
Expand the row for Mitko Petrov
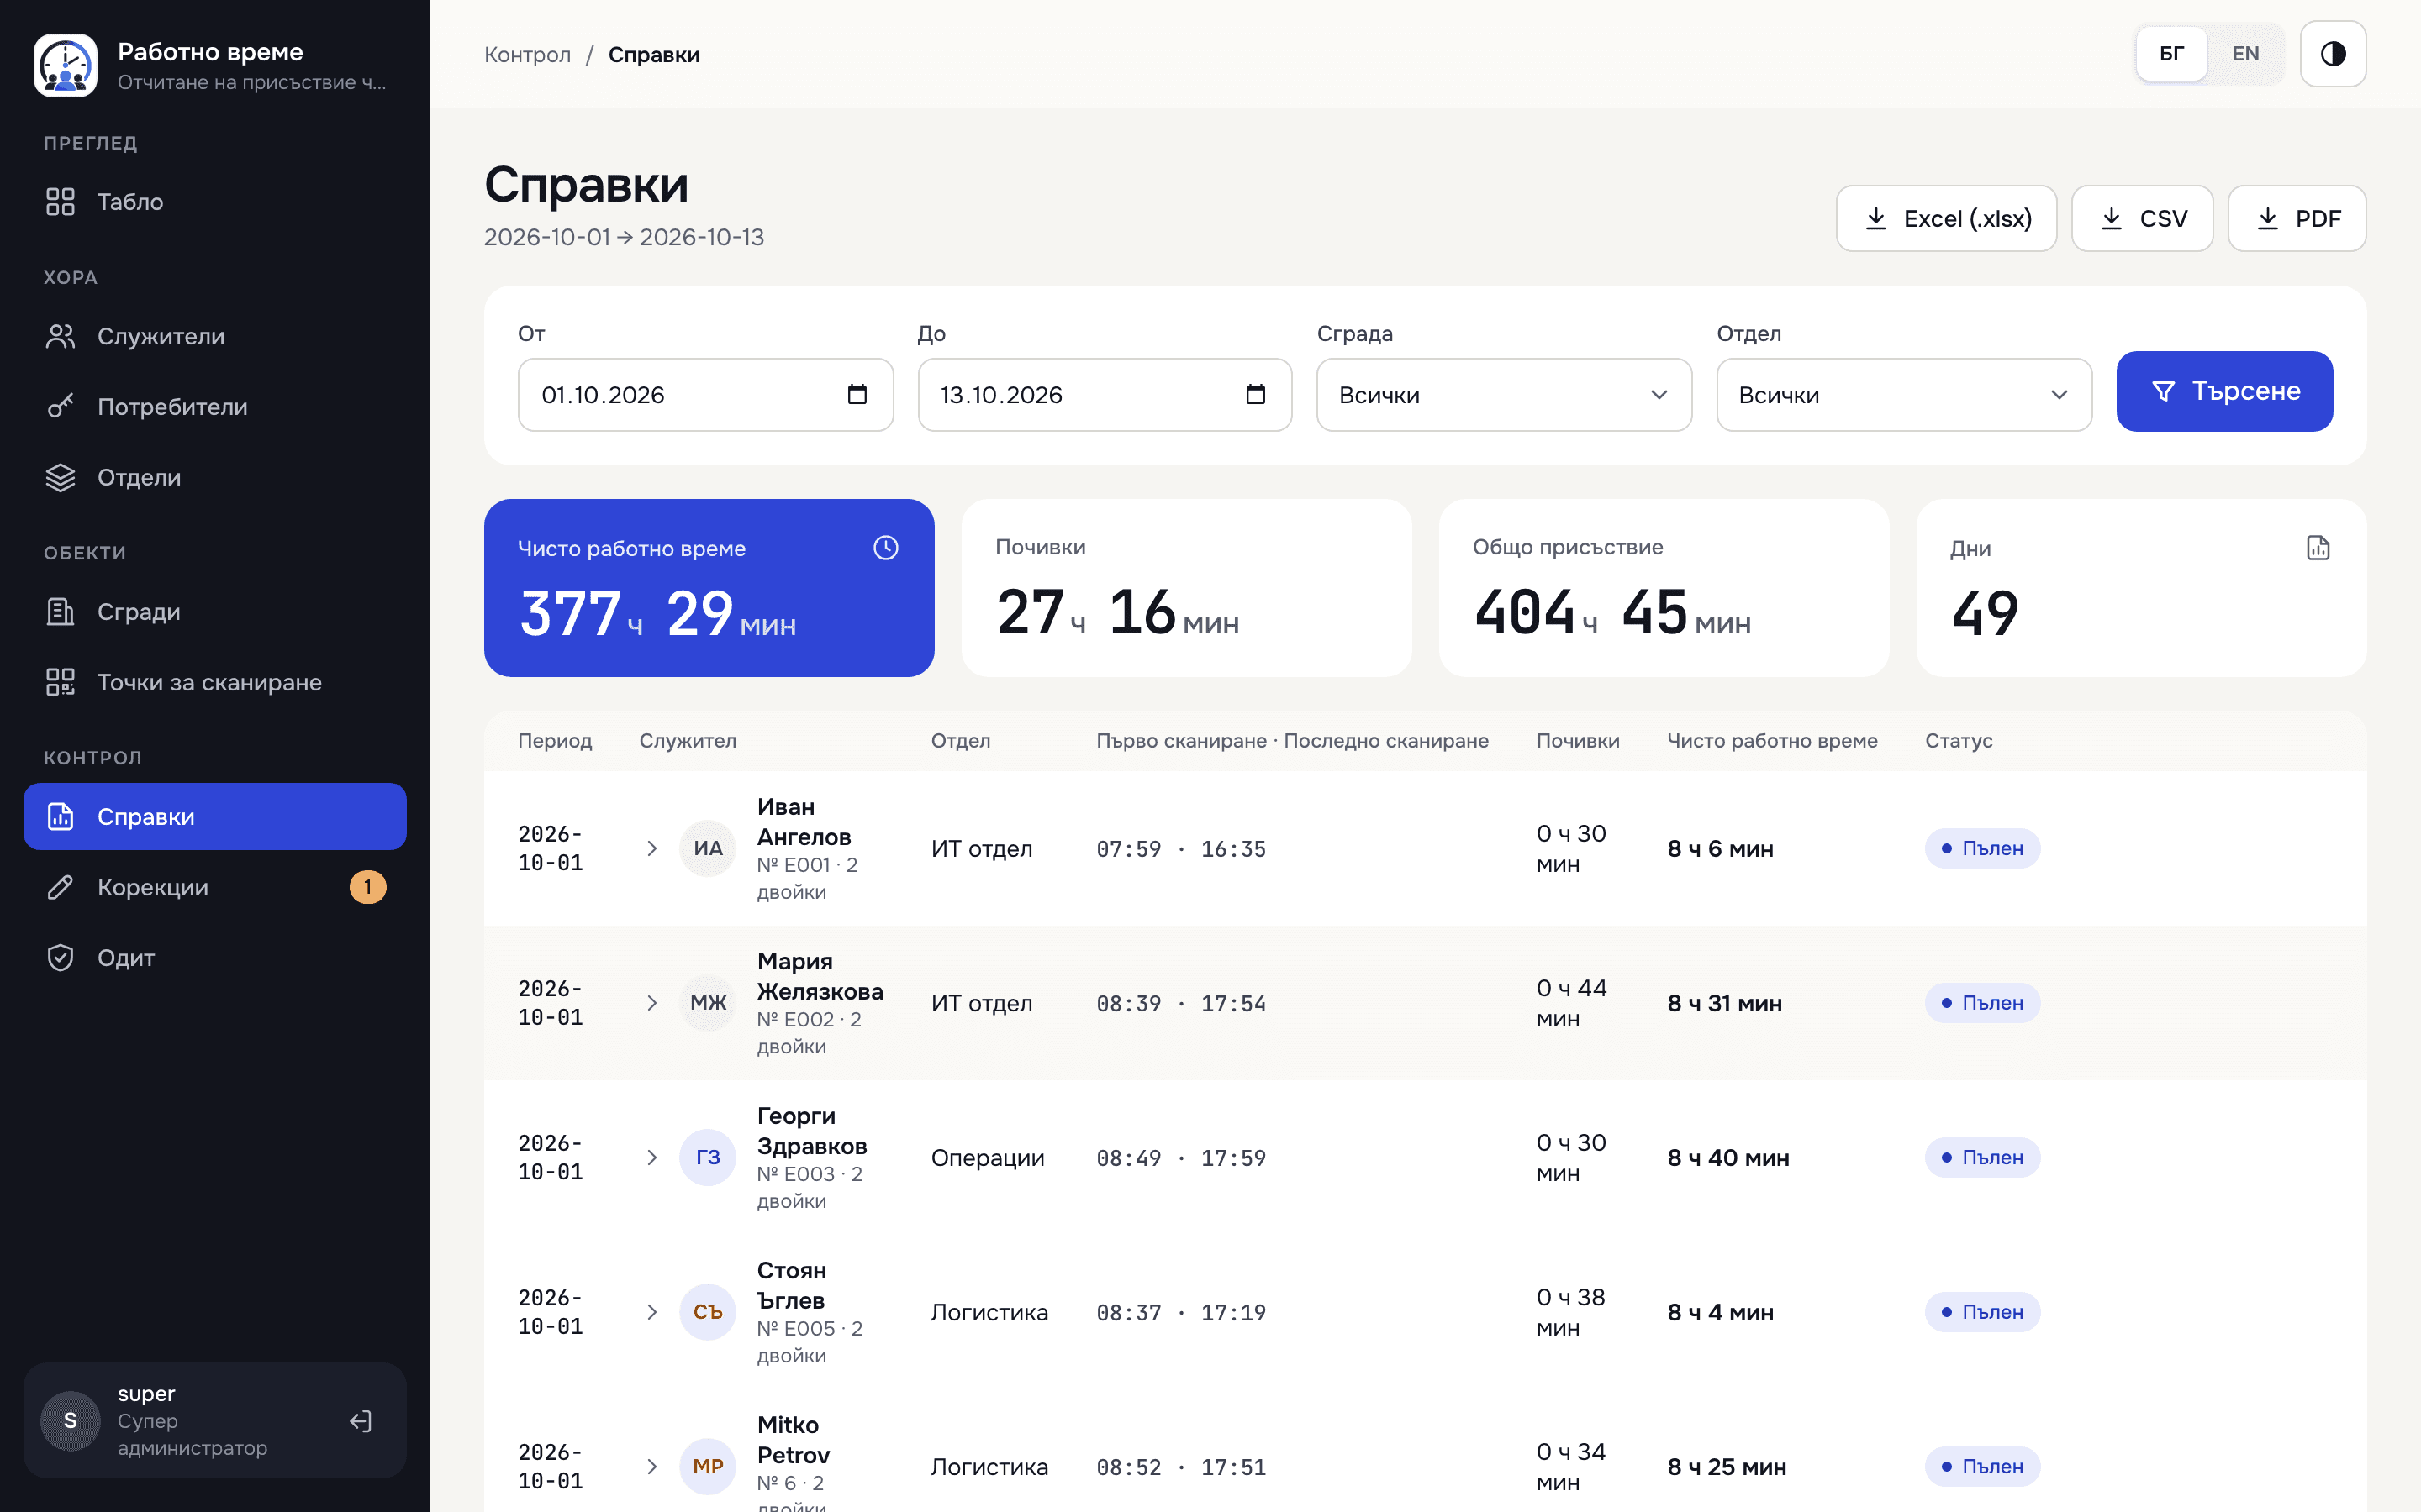652,1467
